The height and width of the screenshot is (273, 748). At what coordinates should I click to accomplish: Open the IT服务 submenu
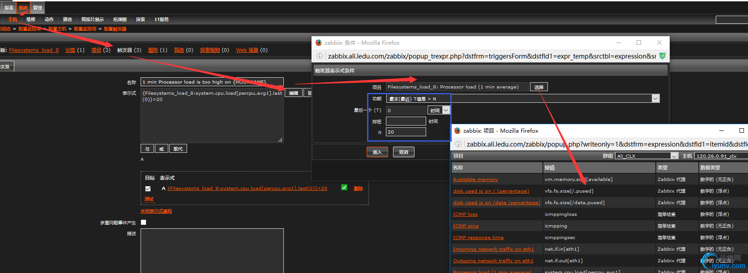click(x=162, y=19)
